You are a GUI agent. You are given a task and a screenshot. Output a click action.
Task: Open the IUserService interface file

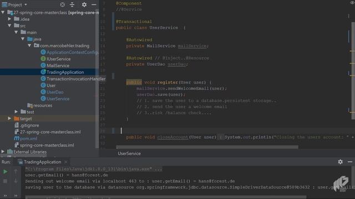59,59
